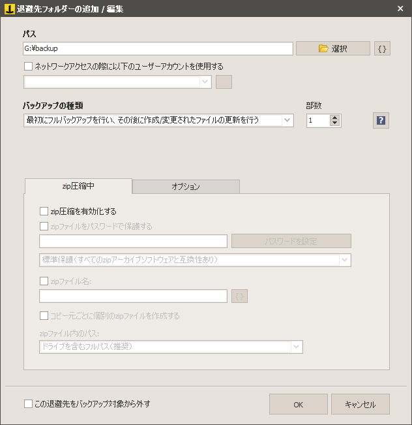Switch to the zip圧縮中 tab

78,186
